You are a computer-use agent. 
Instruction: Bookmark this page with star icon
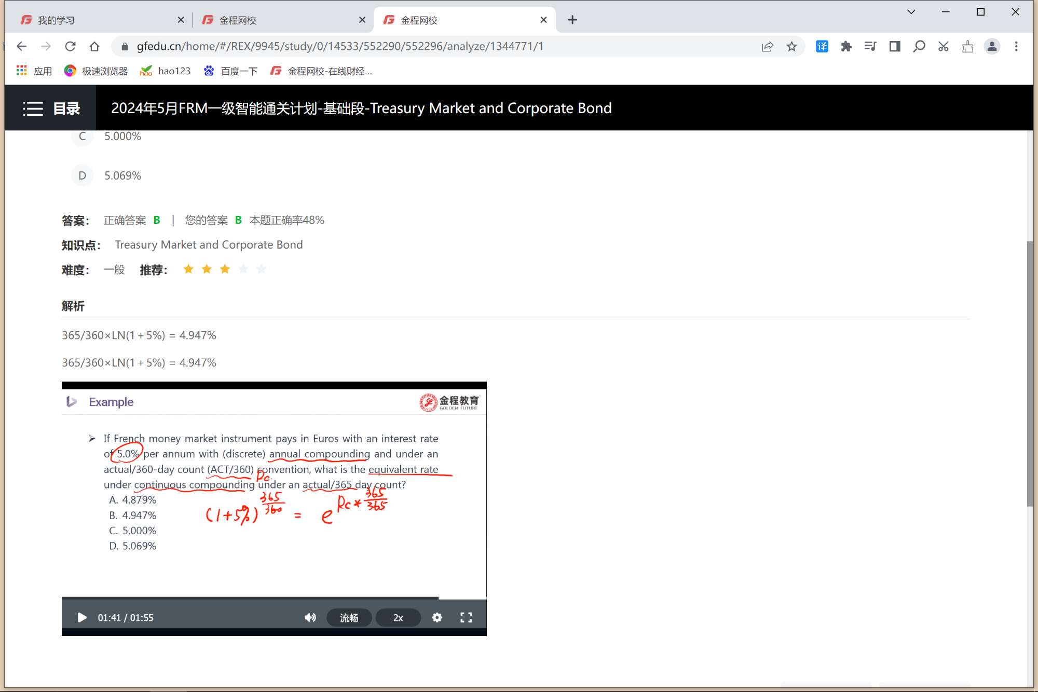(x=791, y=47)
